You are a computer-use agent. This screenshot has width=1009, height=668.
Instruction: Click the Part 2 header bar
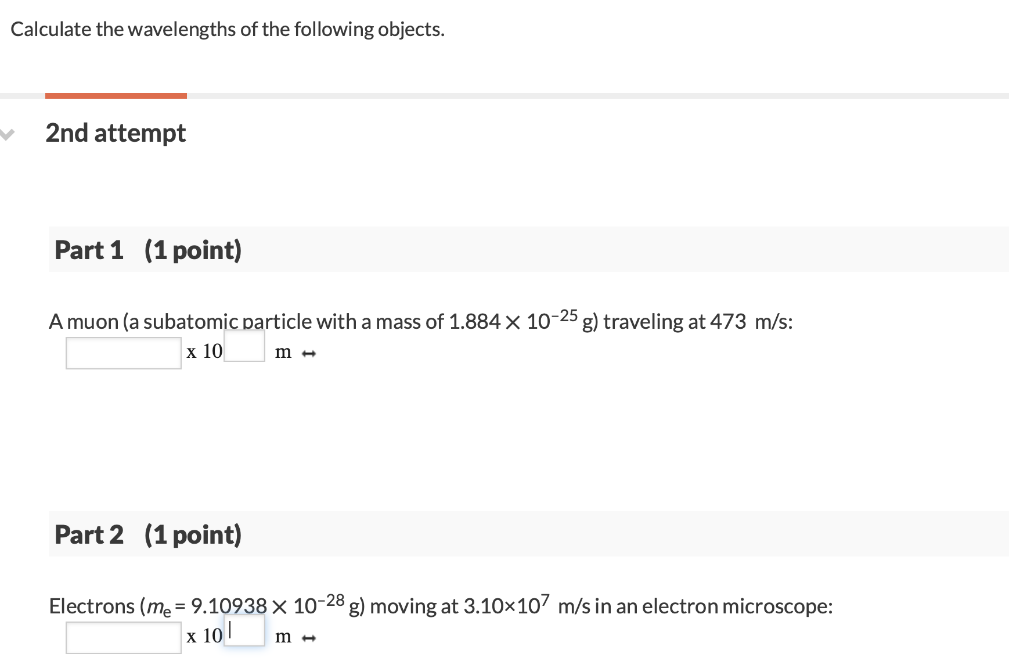[232, 536]
